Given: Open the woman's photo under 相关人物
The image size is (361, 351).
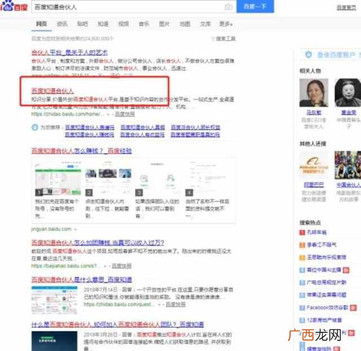Looking at the screenshot, I should (x=314, y=93).
